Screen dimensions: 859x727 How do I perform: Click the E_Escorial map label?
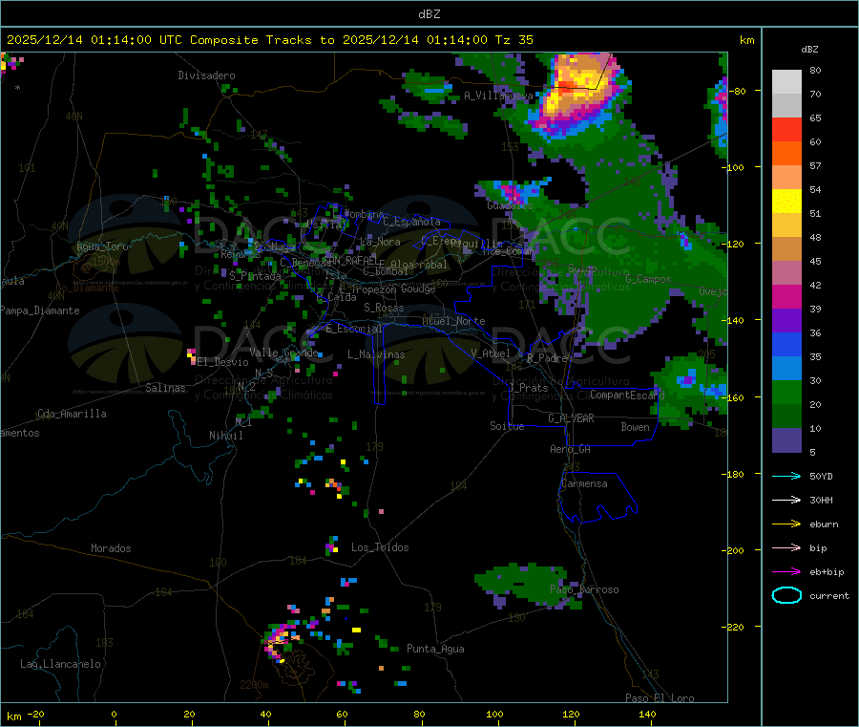coord(353,329)
